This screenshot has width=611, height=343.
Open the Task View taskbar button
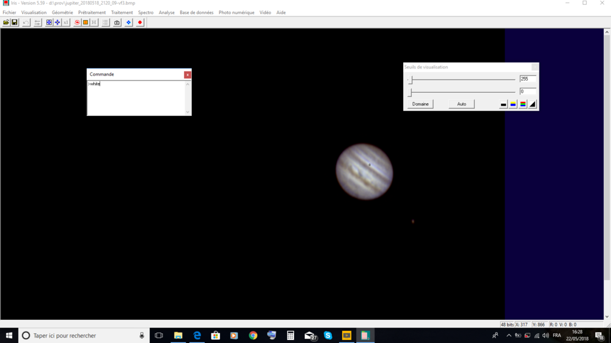point(159,335)
